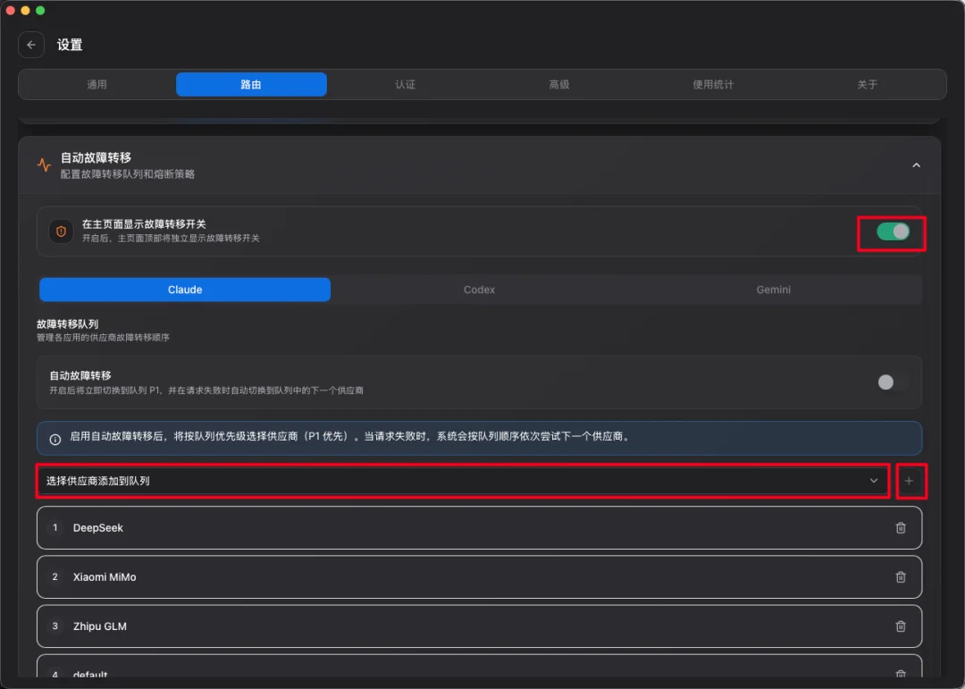Delete the DeepSeek provider via its trash icon
965x689 pixels.
(x=901, y=527)
